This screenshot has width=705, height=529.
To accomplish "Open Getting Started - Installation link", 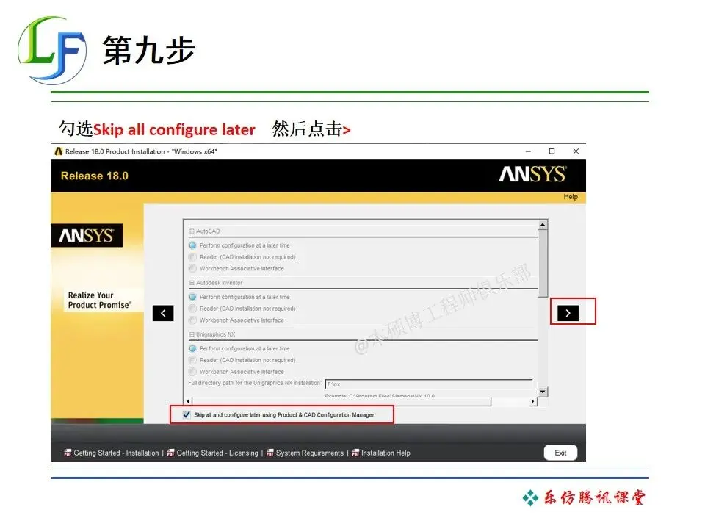I will [x=116, y=453].
